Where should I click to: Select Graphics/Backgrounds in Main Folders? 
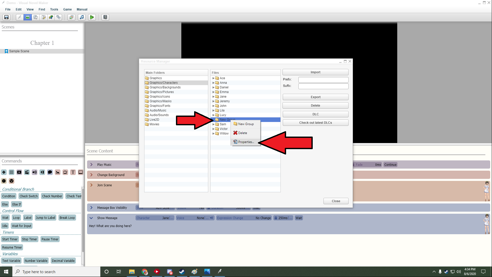165,87
